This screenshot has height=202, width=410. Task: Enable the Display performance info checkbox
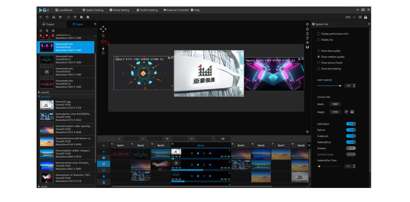319,34
